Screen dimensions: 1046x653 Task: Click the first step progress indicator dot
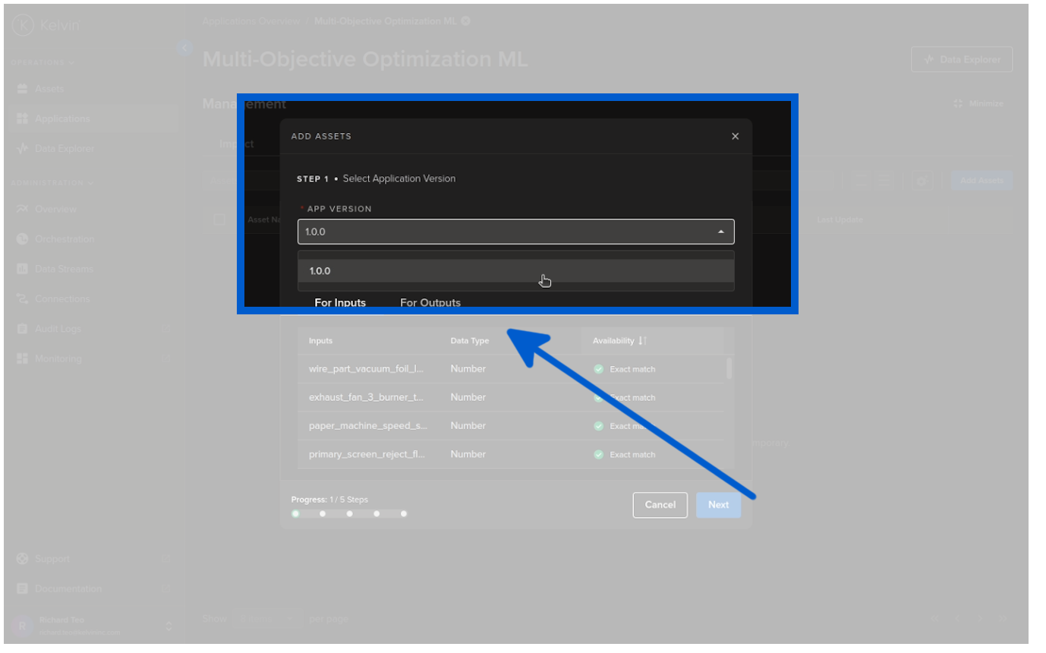tap(296, 514)
